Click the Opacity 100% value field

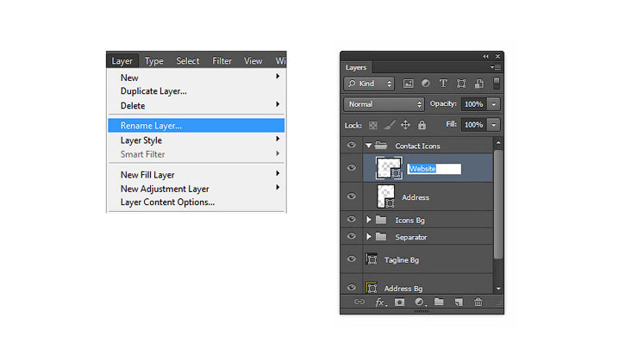(474, 104)
